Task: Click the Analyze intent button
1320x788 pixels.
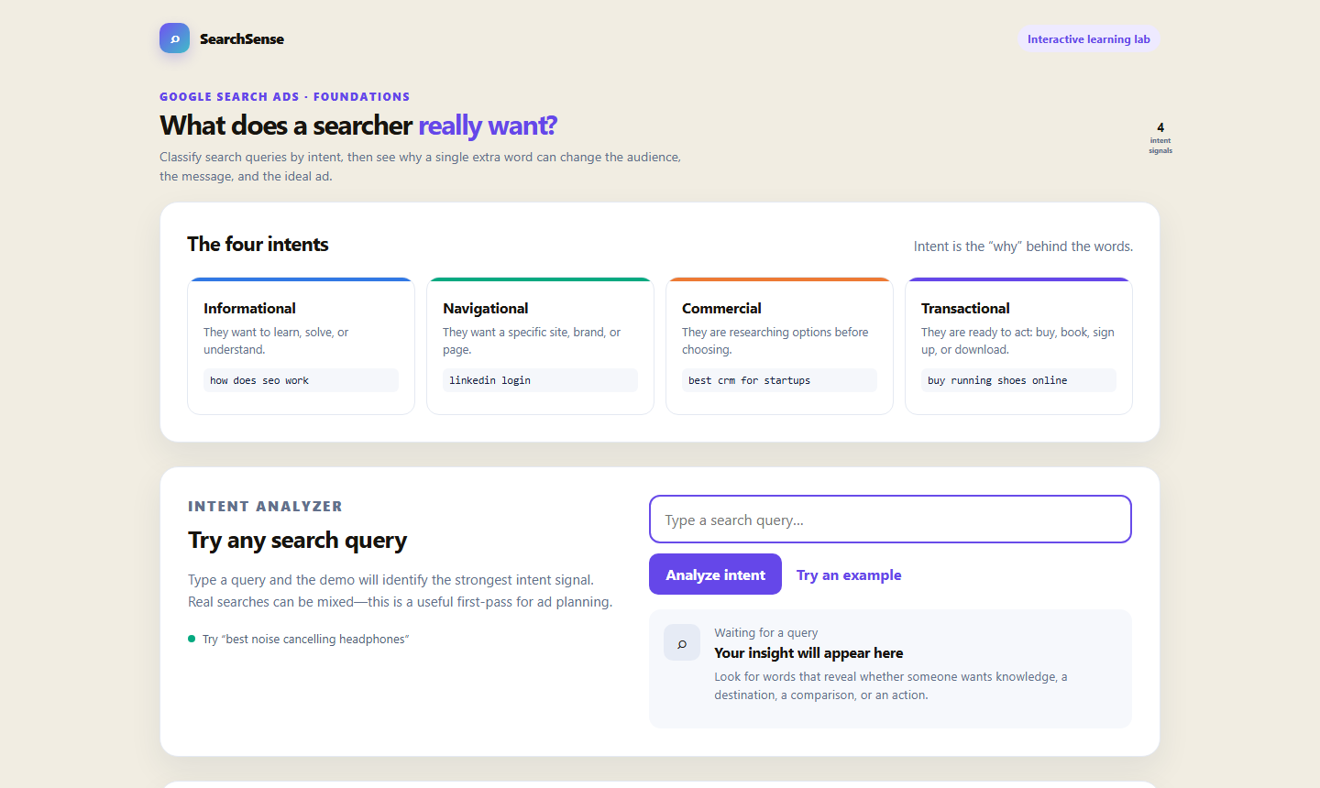Action: (715, 575)
